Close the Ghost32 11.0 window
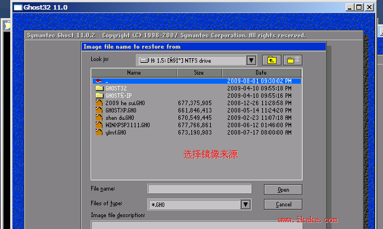 point(369,7)
